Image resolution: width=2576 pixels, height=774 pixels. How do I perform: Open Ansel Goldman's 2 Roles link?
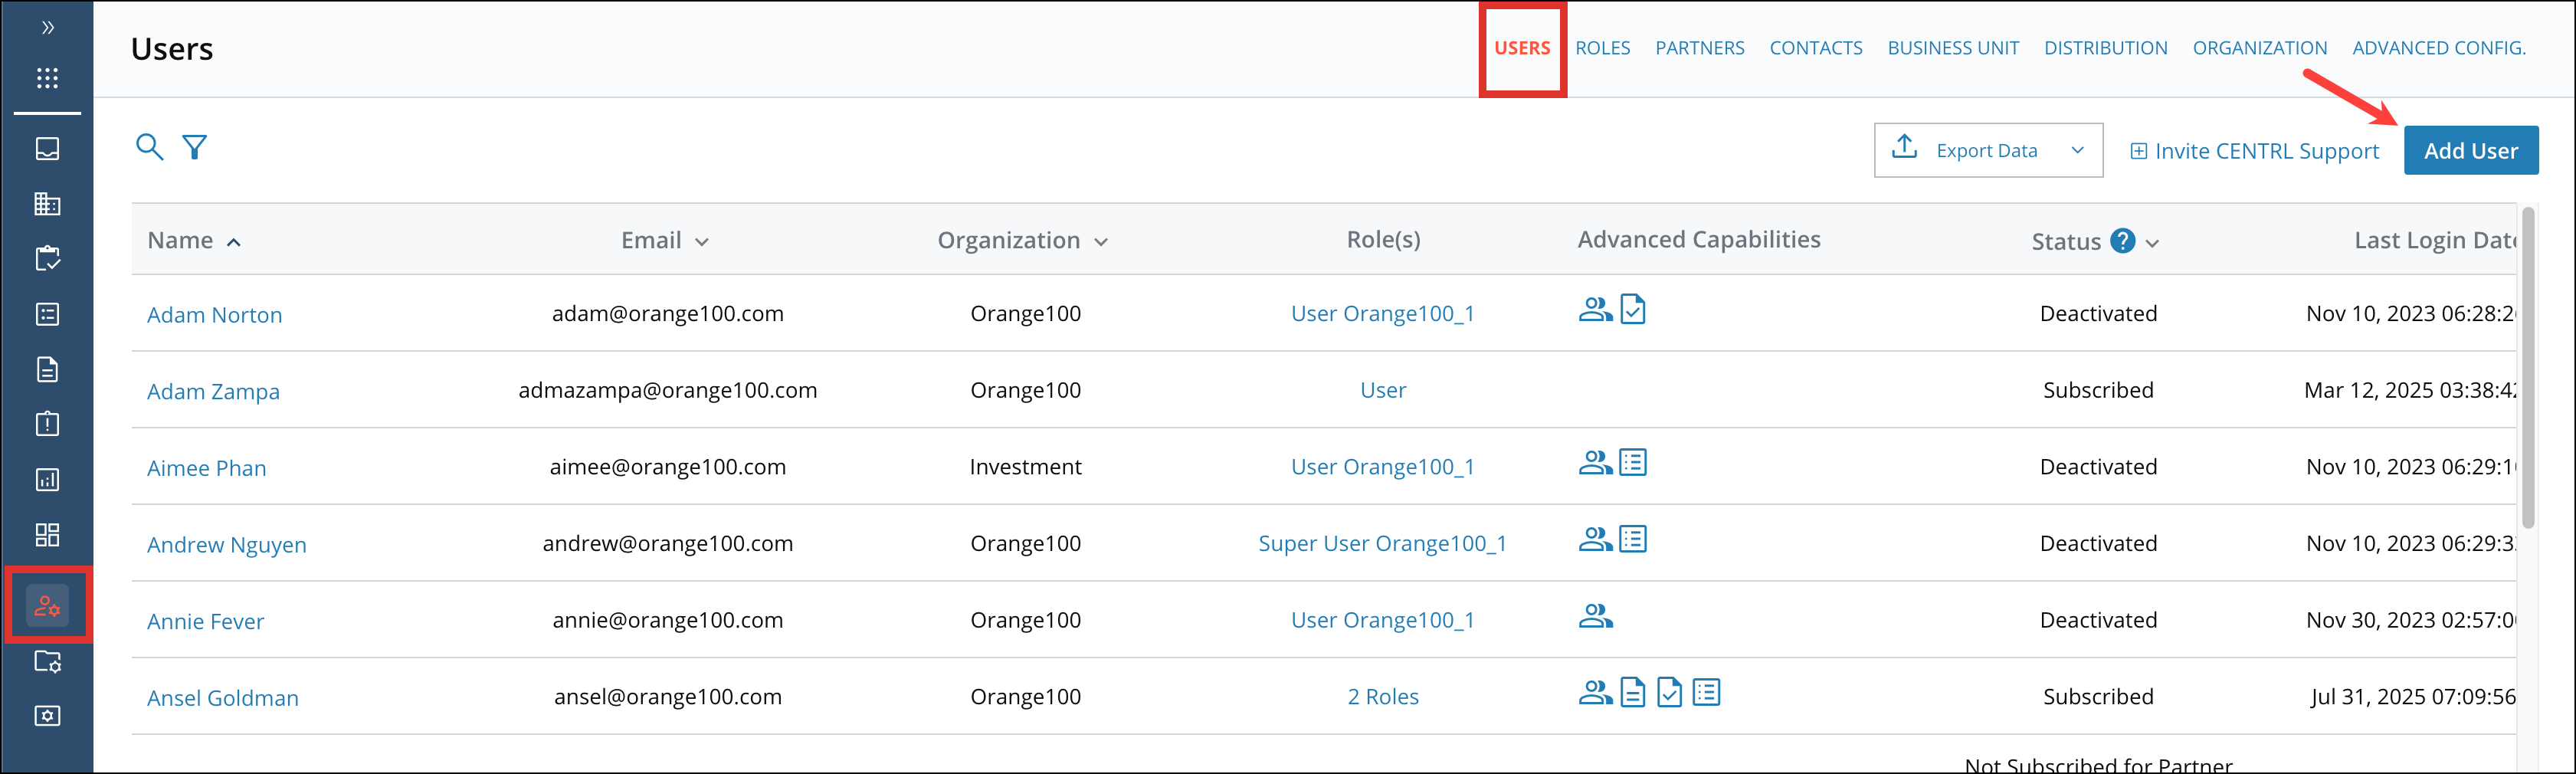tap(1382, 696)
